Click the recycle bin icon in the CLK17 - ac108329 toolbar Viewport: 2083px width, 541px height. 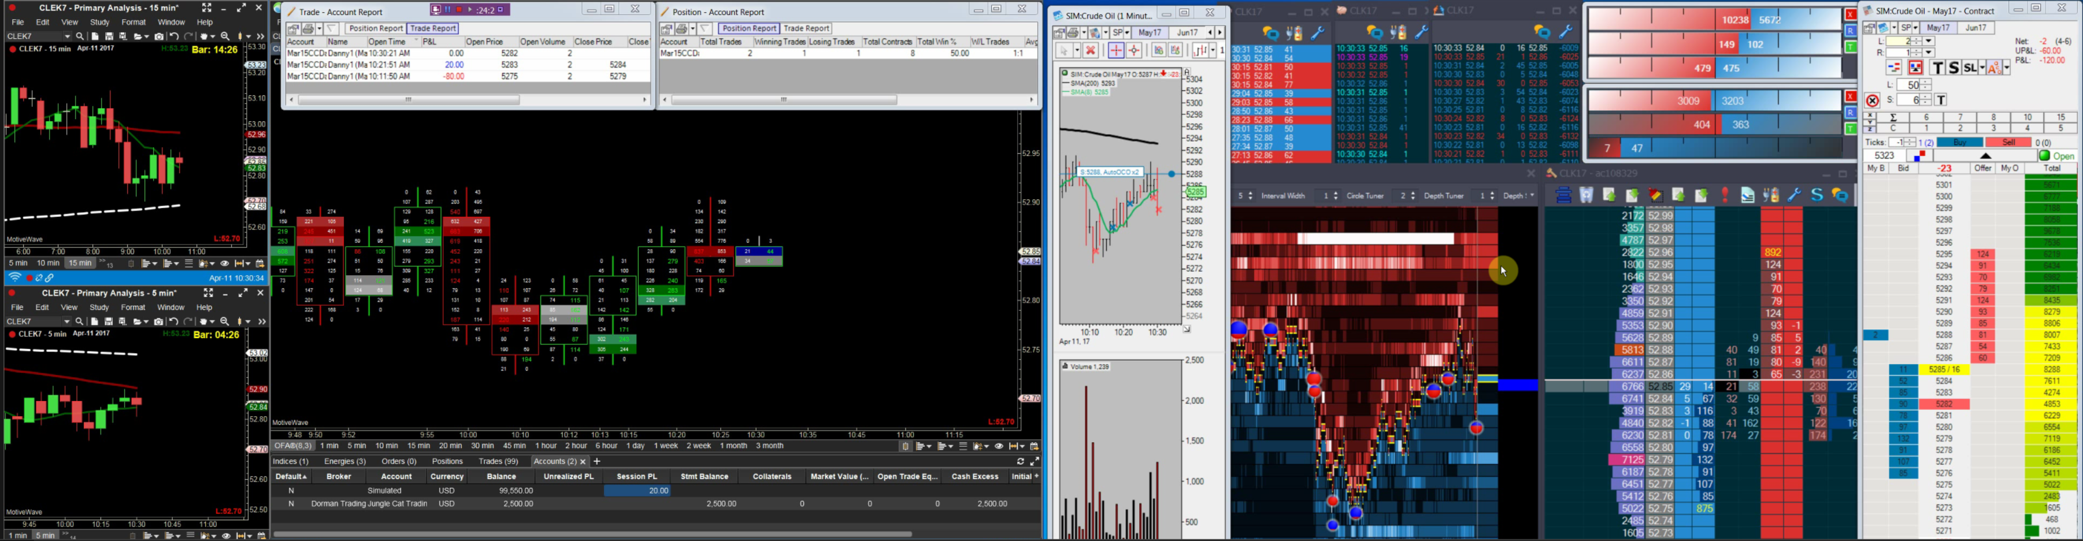1586,196
